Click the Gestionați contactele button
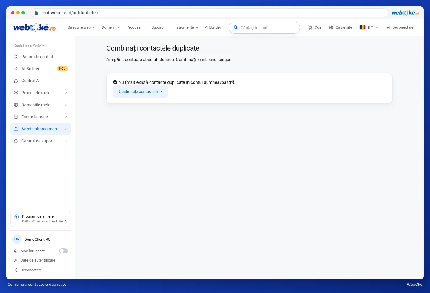 (141, 92)
